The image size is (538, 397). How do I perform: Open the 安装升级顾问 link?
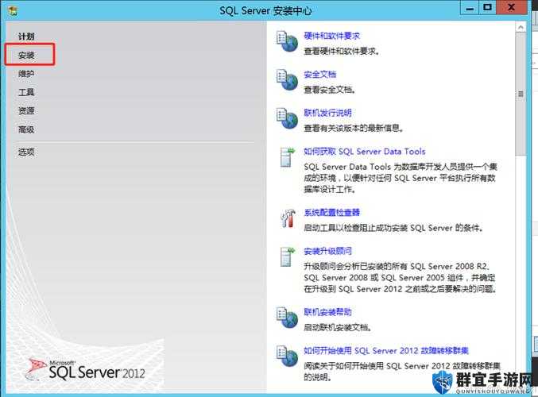point(327,251)
